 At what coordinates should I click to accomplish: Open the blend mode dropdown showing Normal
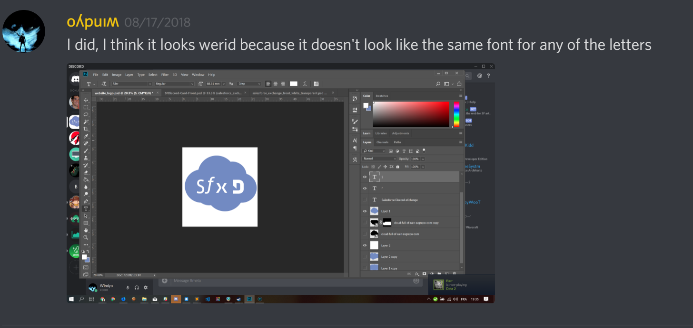pos(379,159)
